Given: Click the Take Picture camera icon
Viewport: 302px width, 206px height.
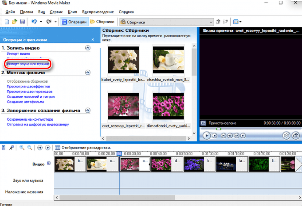Looking at the screenshot, I should point(296,135).
